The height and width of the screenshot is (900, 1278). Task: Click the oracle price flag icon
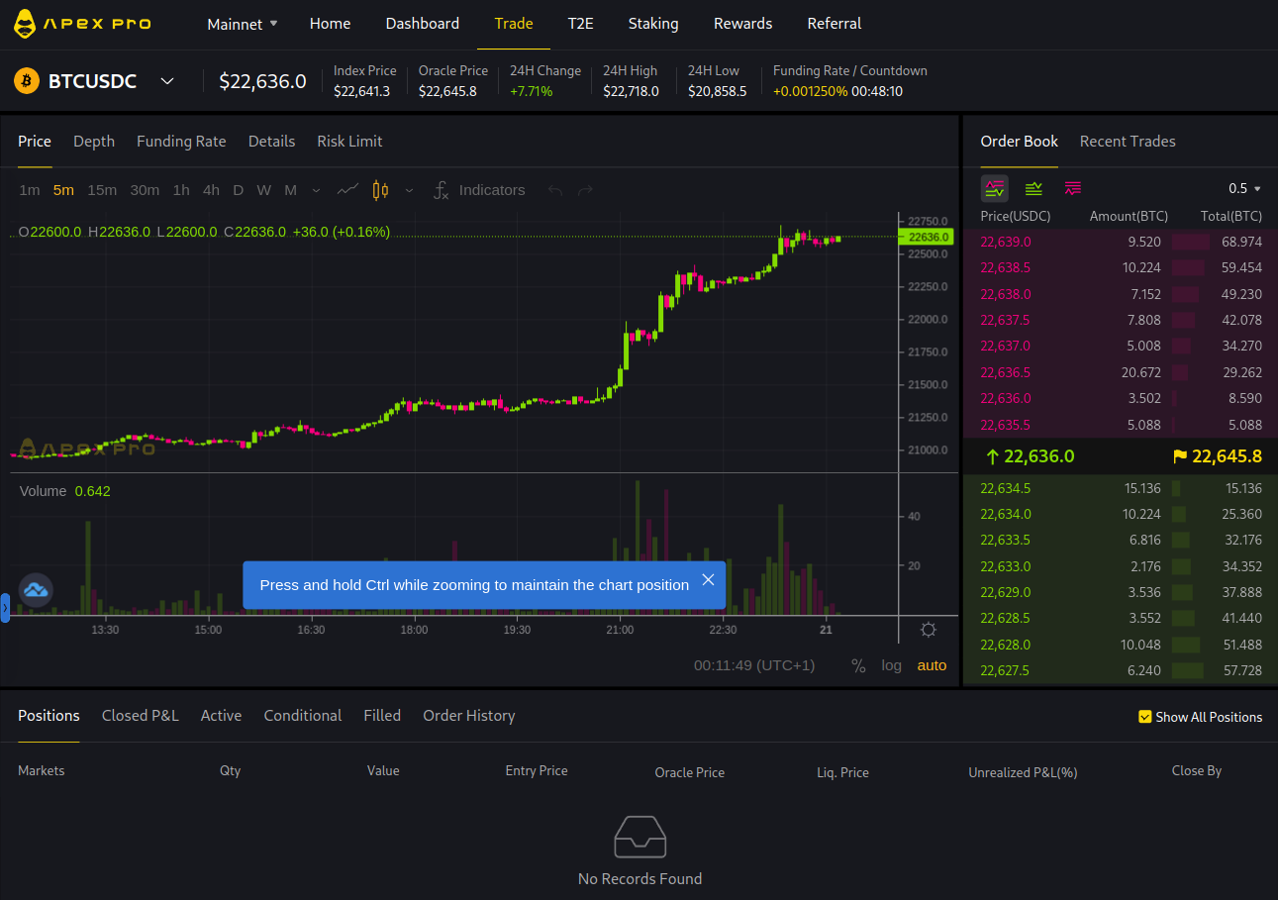pyautogui.click(x=1179, y=457)
